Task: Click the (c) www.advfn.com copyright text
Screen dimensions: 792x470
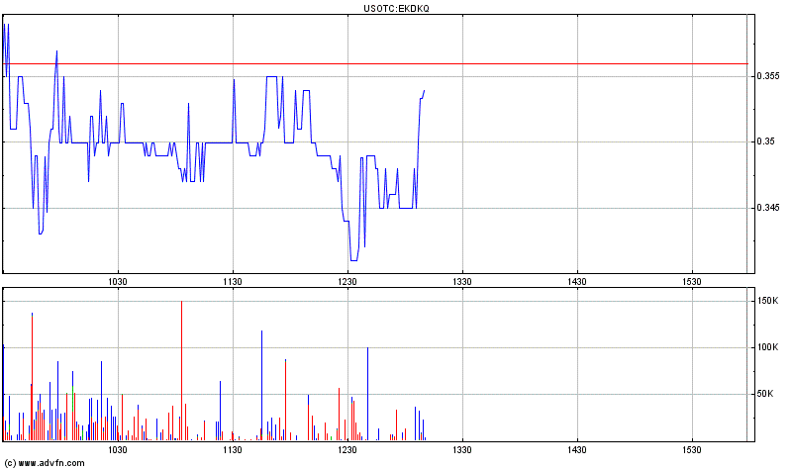Action: click(x=45, y=463)
